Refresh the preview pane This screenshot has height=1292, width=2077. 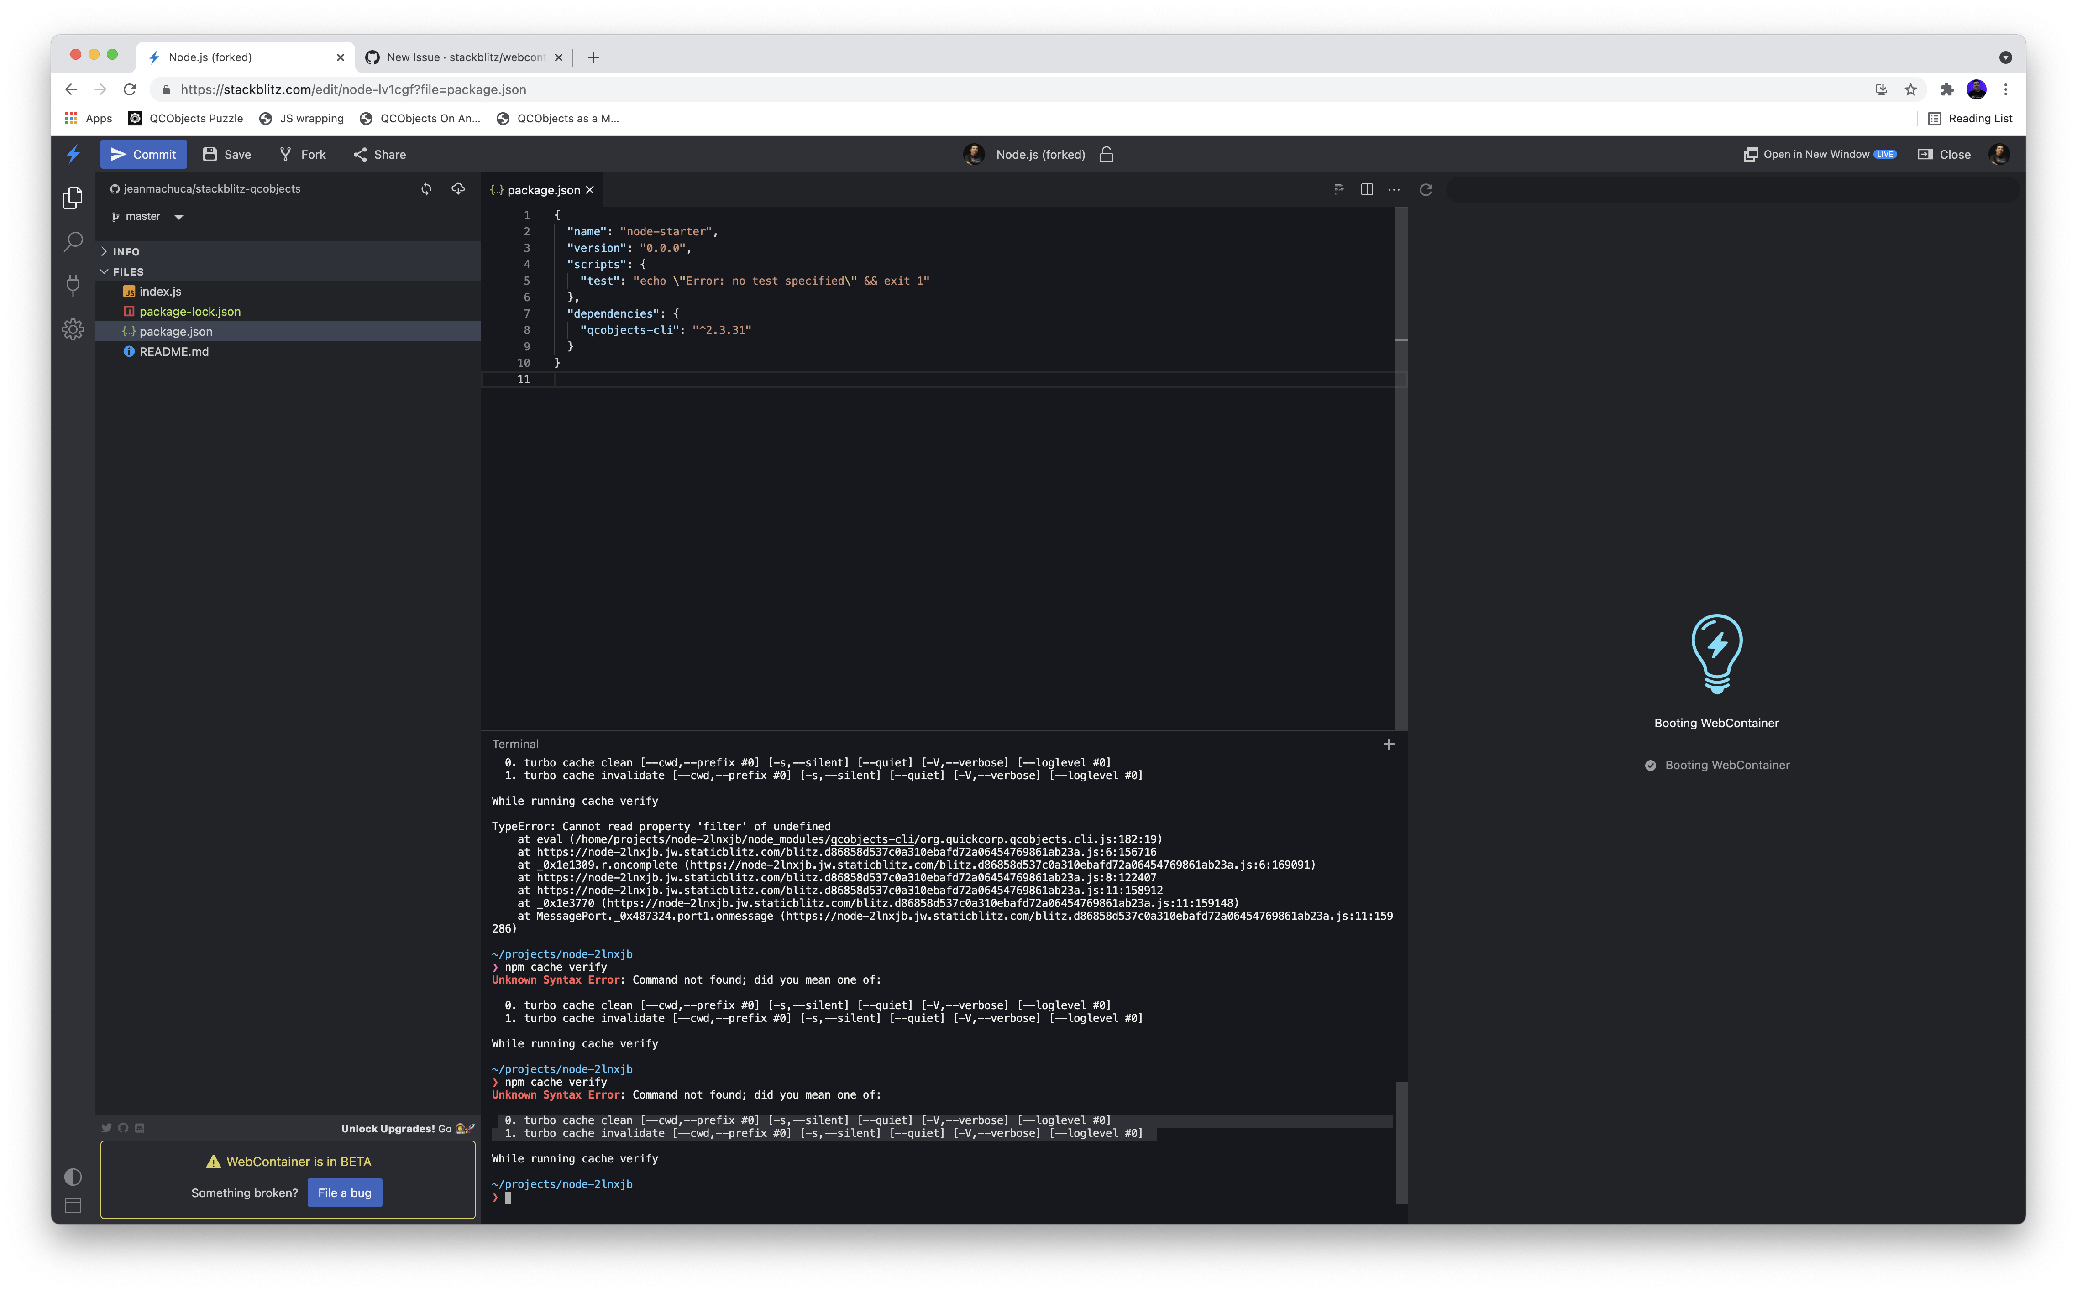[x=1426, y=190]
